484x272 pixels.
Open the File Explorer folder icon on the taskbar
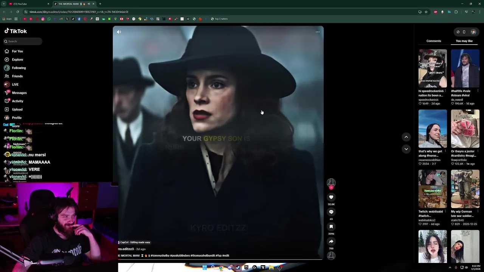(x=271, y=267)
